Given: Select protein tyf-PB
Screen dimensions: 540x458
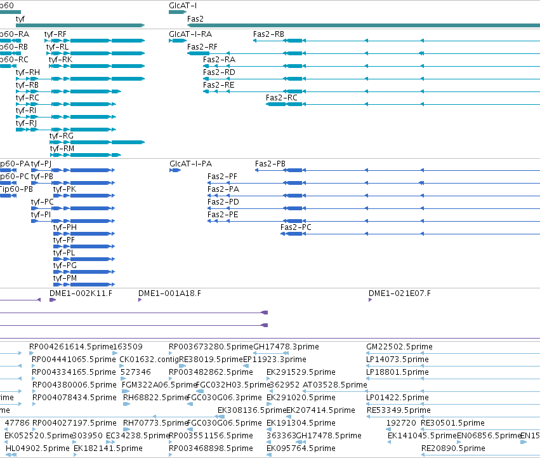Looking at the screenshot, I should 73,183.
